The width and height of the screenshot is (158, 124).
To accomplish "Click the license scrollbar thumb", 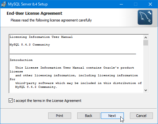I will point(146,43).
